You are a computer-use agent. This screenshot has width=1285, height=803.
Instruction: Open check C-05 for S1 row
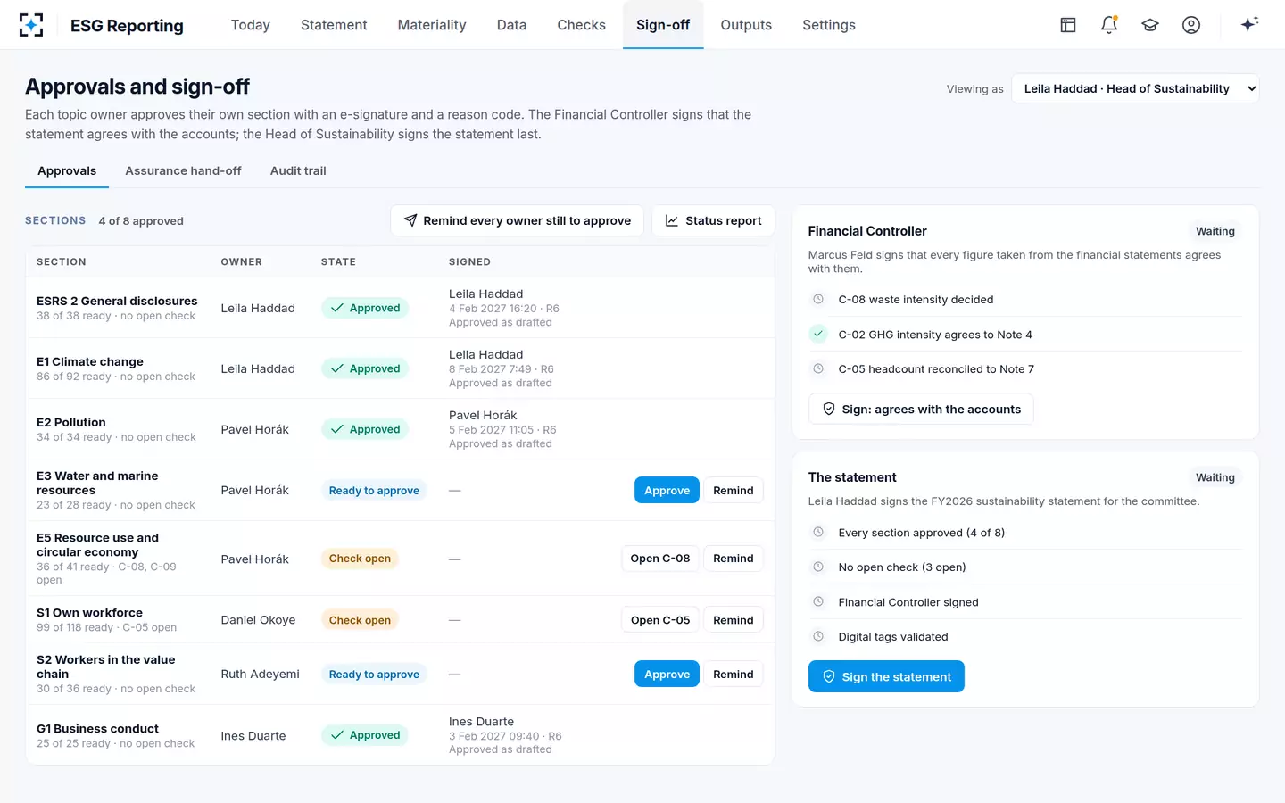pyautogui.click(x=659, y=620)
